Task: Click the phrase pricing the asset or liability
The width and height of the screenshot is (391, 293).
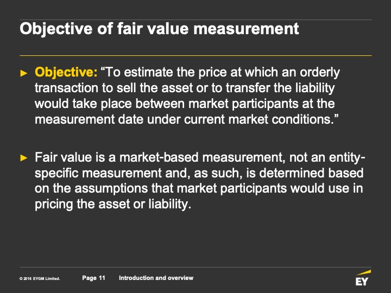Action: [x=113, y=205]
